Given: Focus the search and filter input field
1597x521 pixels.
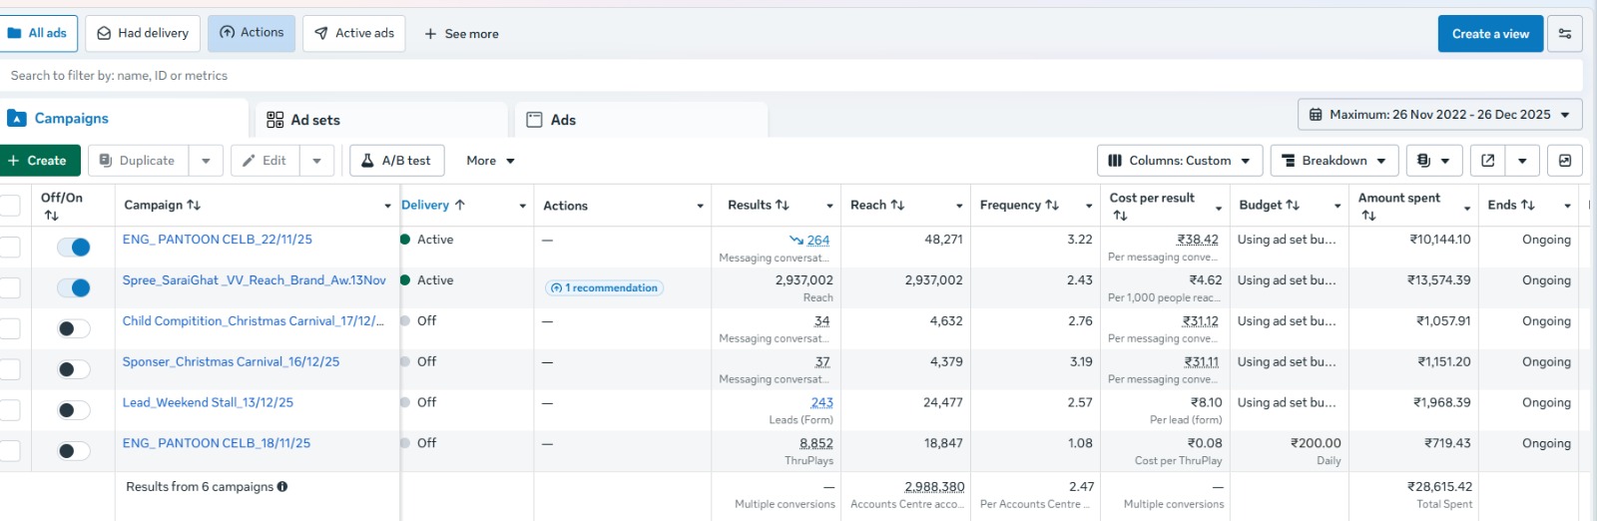Looking at the screenshot, I should point(789,76).
